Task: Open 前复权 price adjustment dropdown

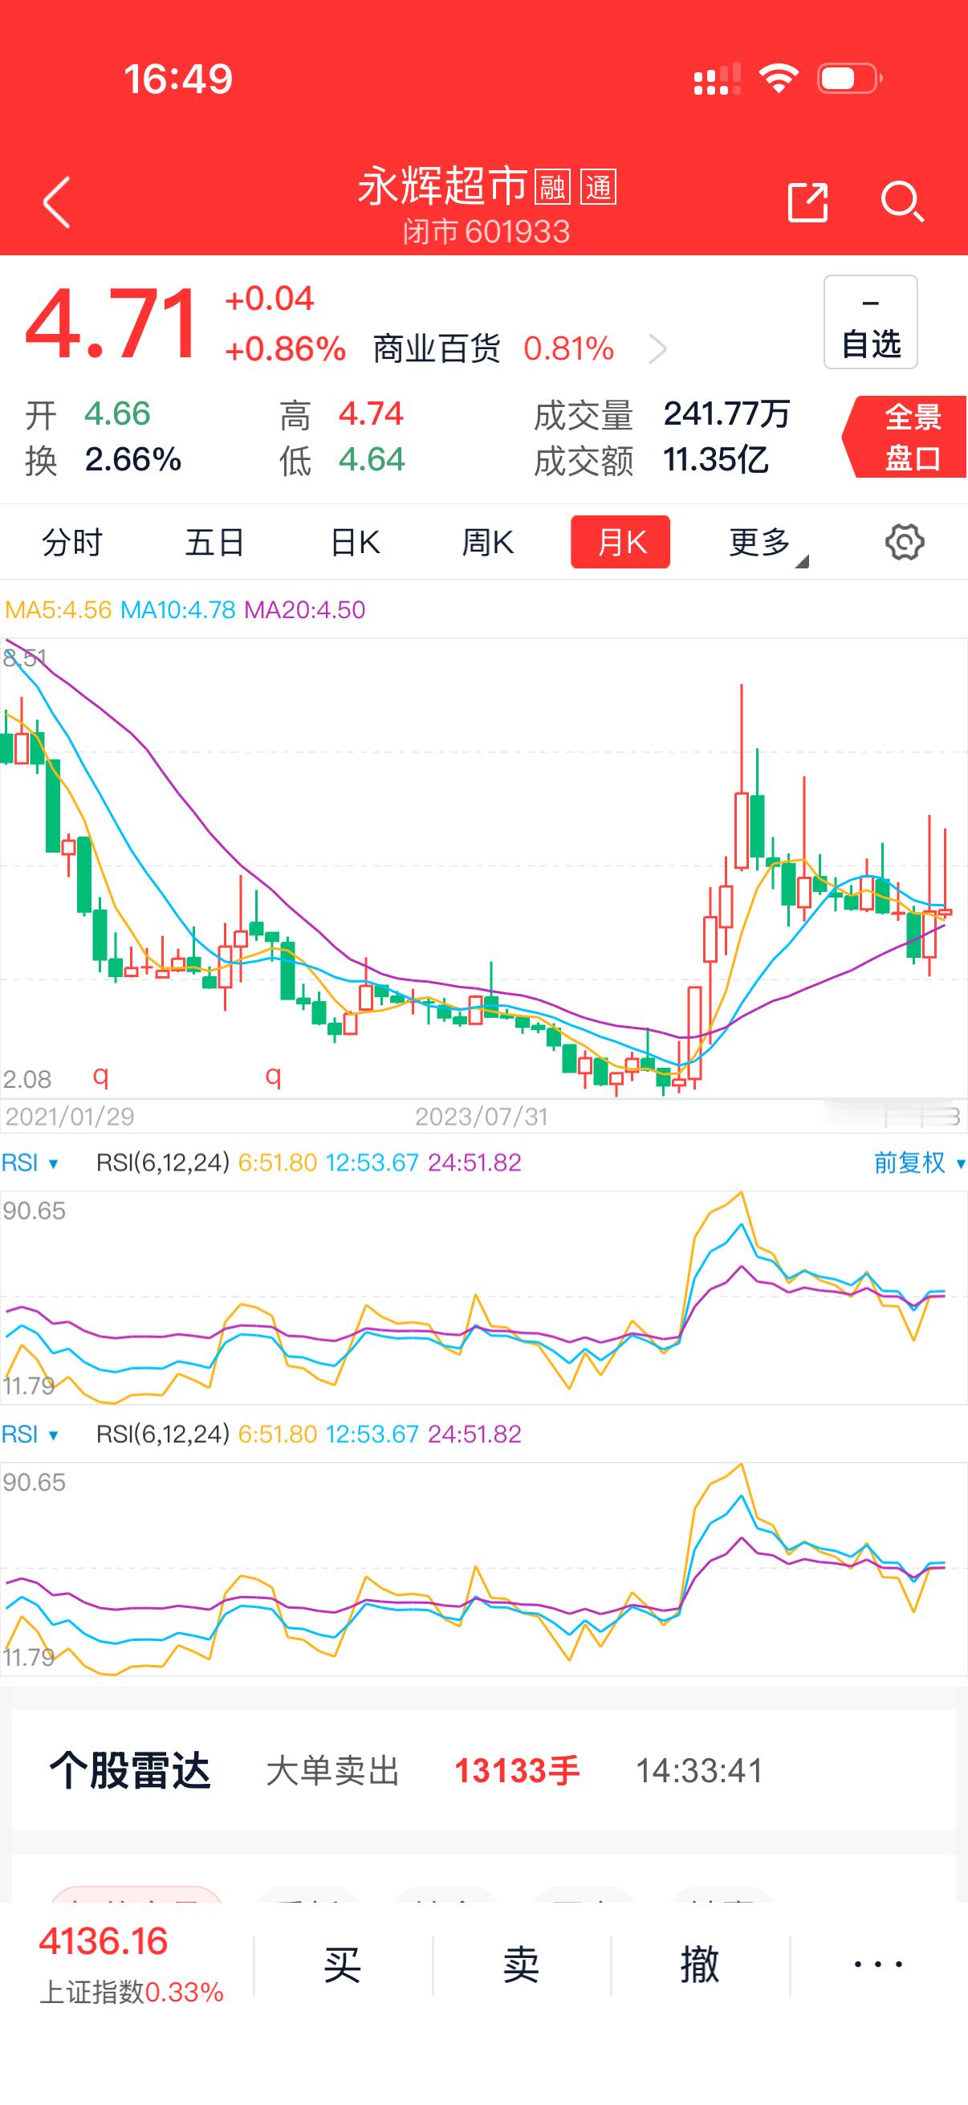Action: pos(920,1162)
